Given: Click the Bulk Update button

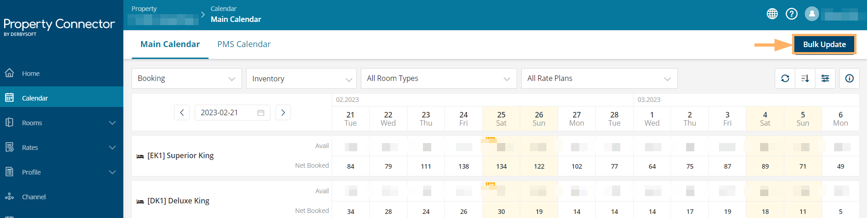Looking at the screenshot, I should tap(824, 44).
